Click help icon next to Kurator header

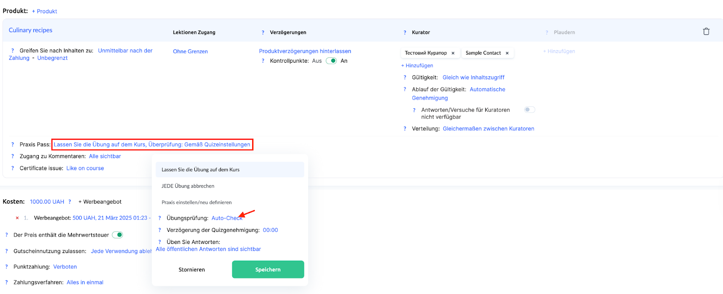405,32
